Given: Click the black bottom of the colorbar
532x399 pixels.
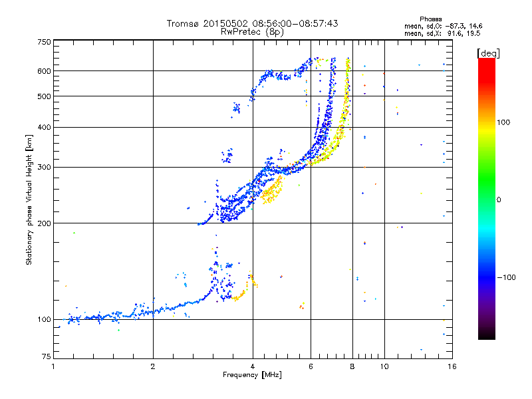Looking at the screenshot, I should click(487, 334).
